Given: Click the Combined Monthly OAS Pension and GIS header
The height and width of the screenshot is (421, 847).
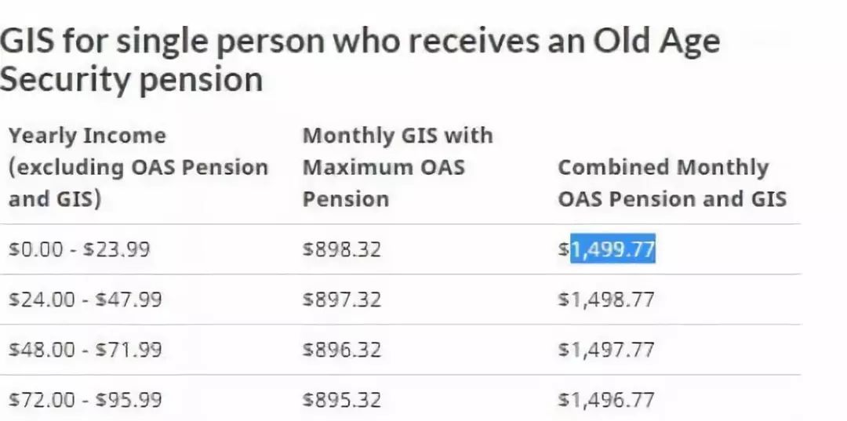Looking at the screenshot, I should 672,183.
